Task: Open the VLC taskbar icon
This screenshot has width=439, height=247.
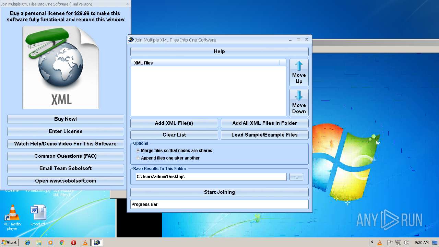Action: (x=85, y=243)
